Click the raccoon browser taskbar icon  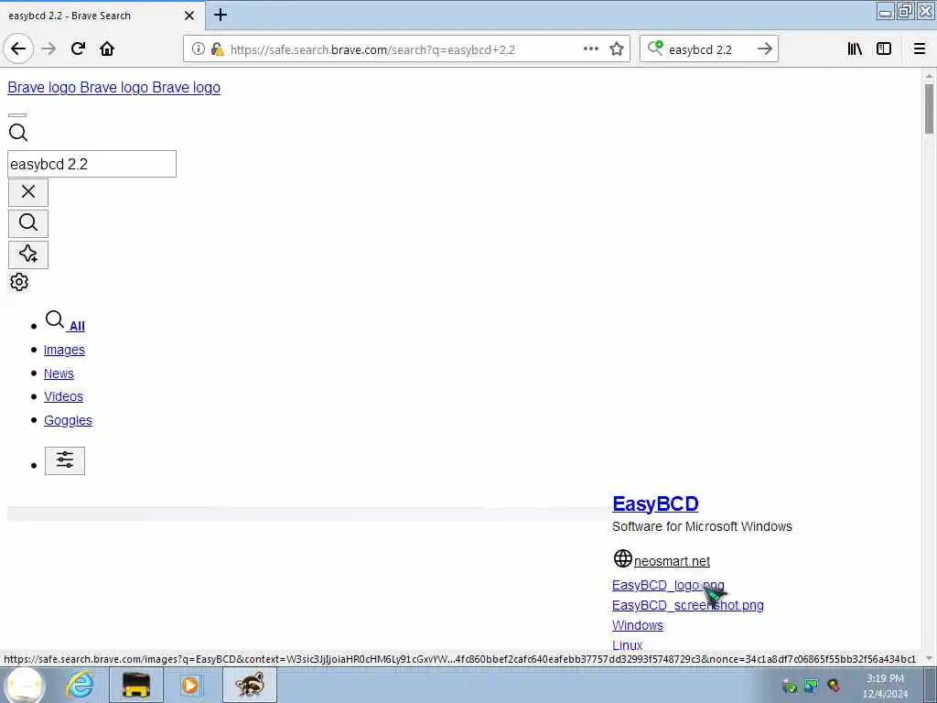tap(249, 685)
